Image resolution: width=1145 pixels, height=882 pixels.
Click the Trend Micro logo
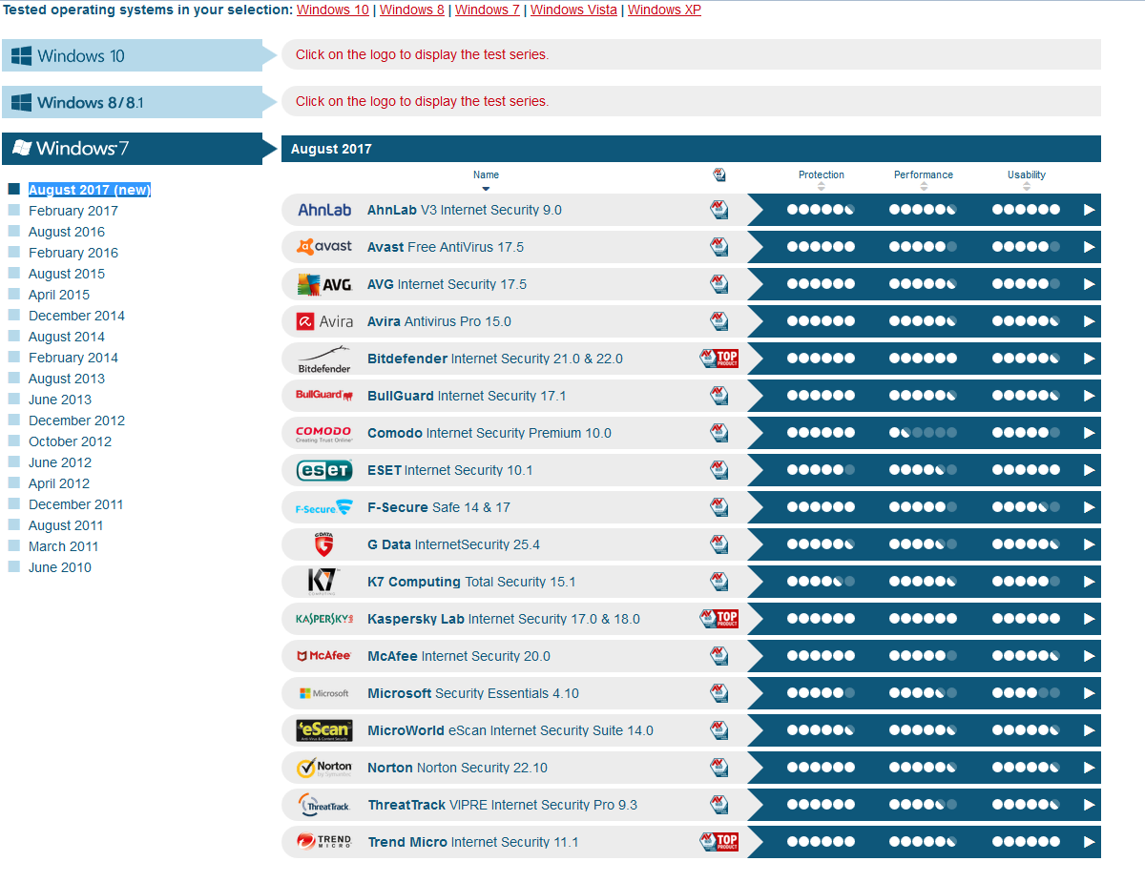(324, 842)
